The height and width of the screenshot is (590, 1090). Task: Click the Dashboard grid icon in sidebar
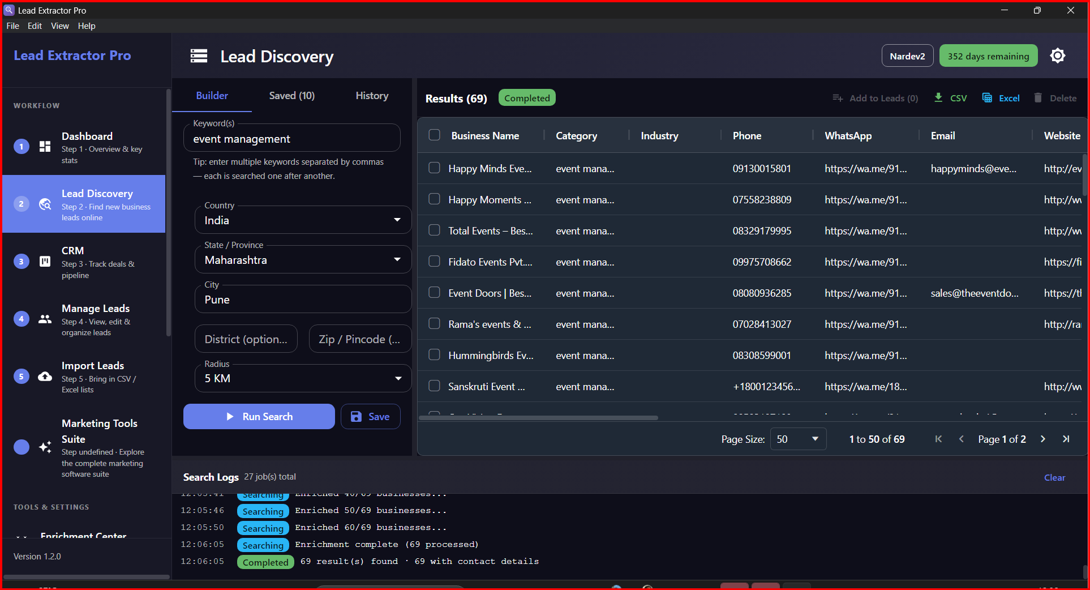[45, 147]
